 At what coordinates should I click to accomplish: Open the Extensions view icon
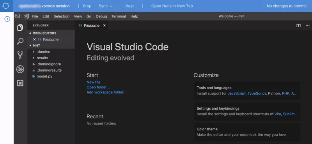pyautogui.click(x=20, y=83)
